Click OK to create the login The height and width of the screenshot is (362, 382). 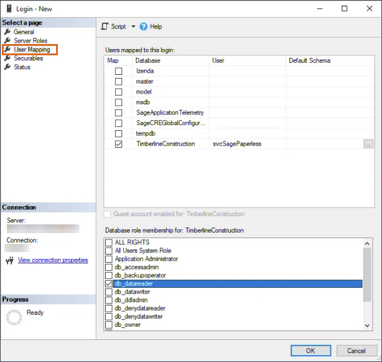pyautogui.click(x=311, y=351)
